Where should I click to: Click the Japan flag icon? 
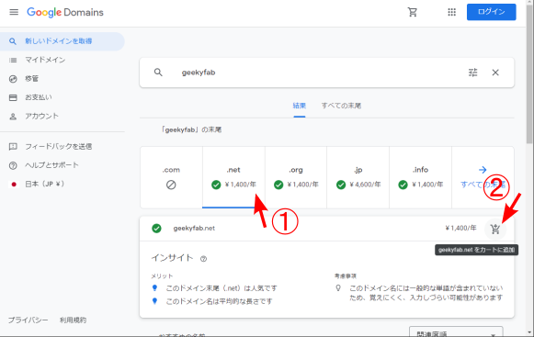[x=14, y=185]
